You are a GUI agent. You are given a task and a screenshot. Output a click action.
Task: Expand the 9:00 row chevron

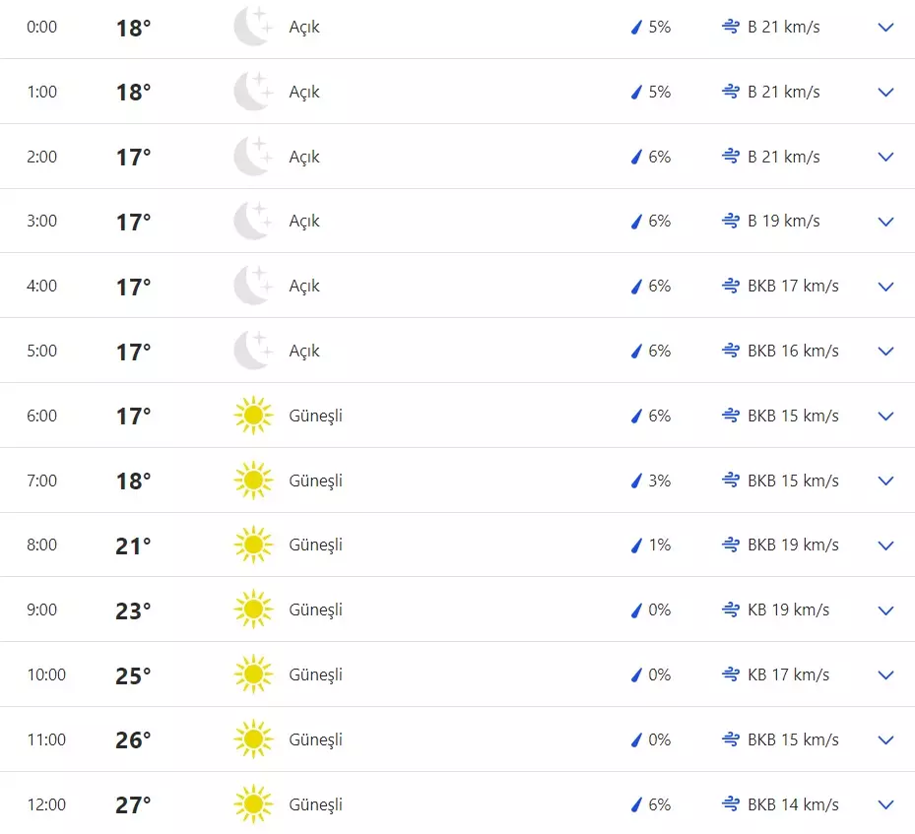(885, 610)
